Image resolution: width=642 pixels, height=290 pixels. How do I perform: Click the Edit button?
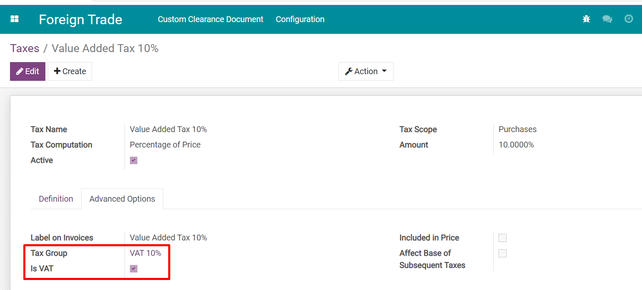coord(27,71)
